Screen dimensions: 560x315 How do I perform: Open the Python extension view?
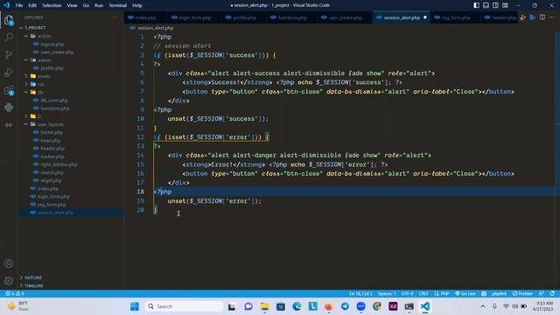tap(9, 107)
